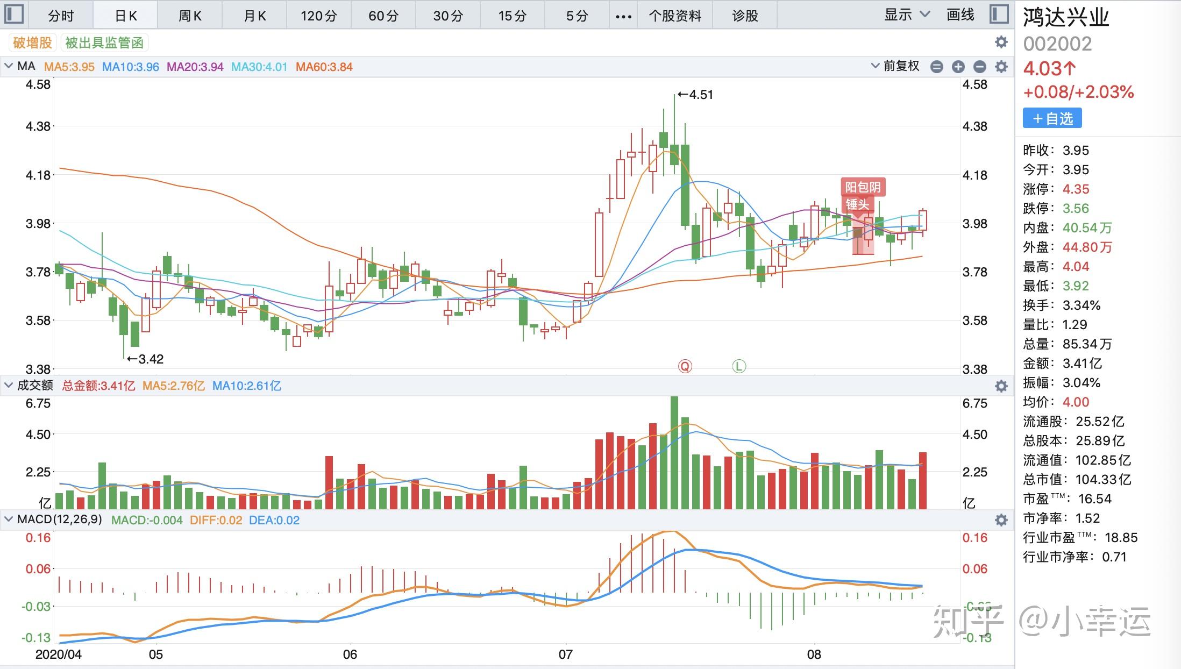Click 跌停 price 3.56

[1076, 209]
